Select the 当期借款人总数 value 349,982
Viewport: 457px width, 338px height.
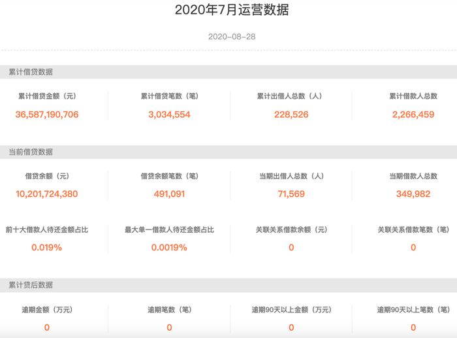click(413, 194)
